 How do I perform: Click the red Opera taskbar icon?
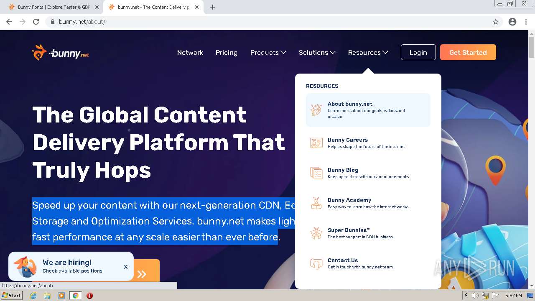[x=89, y=296]
